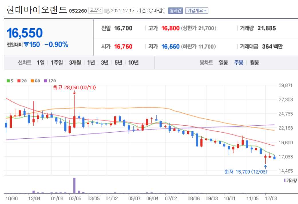Click the arrow marking the 최고 28,050 high
The image size is (298, 204).
pos(75,93)
